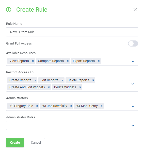The image size is (144, 153).
Task: Click the 'Administrator Roles' label
Action: tap(21, 117)
